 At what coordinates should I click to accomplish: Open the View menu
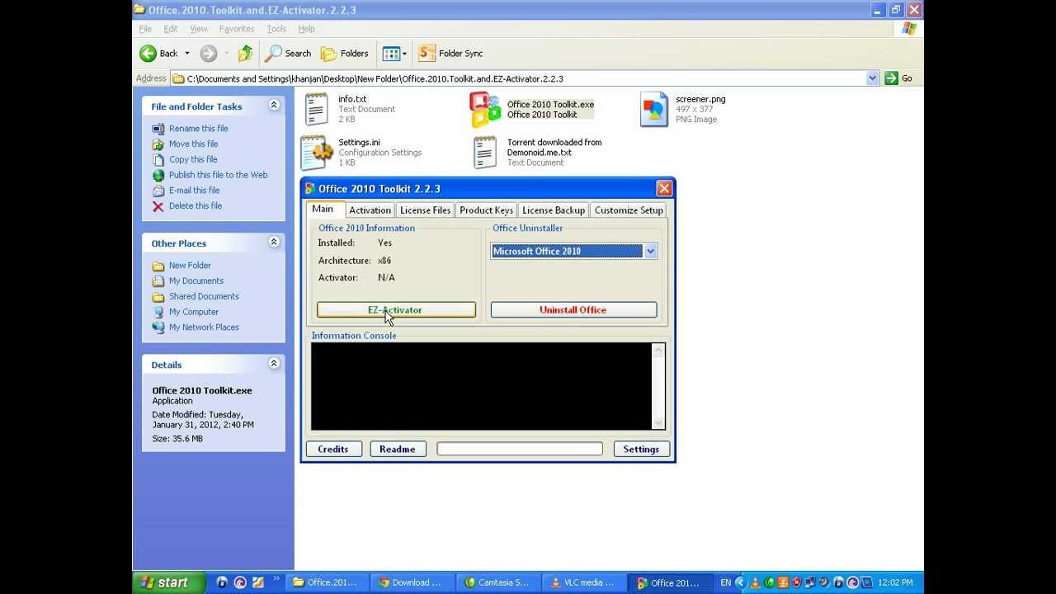click(199, 29)
